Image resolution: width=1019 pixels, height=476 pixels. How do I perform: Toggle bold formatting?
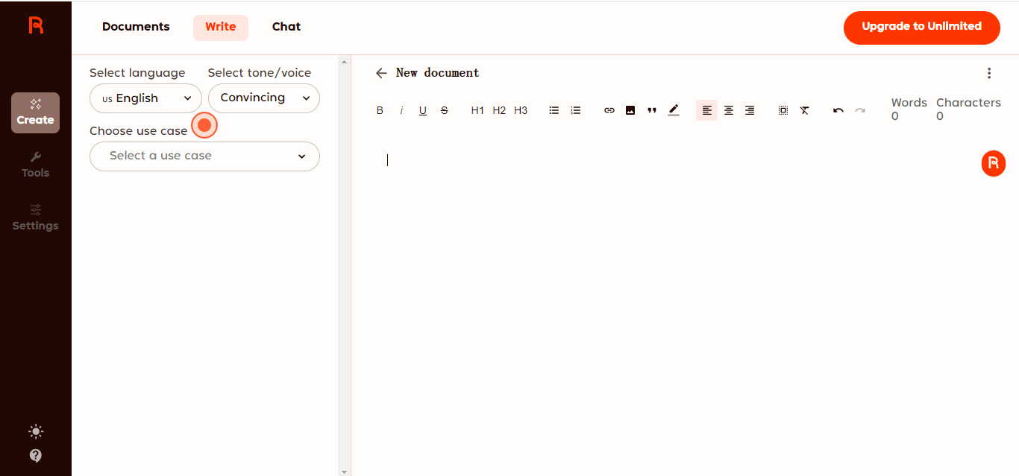(380, 110)
